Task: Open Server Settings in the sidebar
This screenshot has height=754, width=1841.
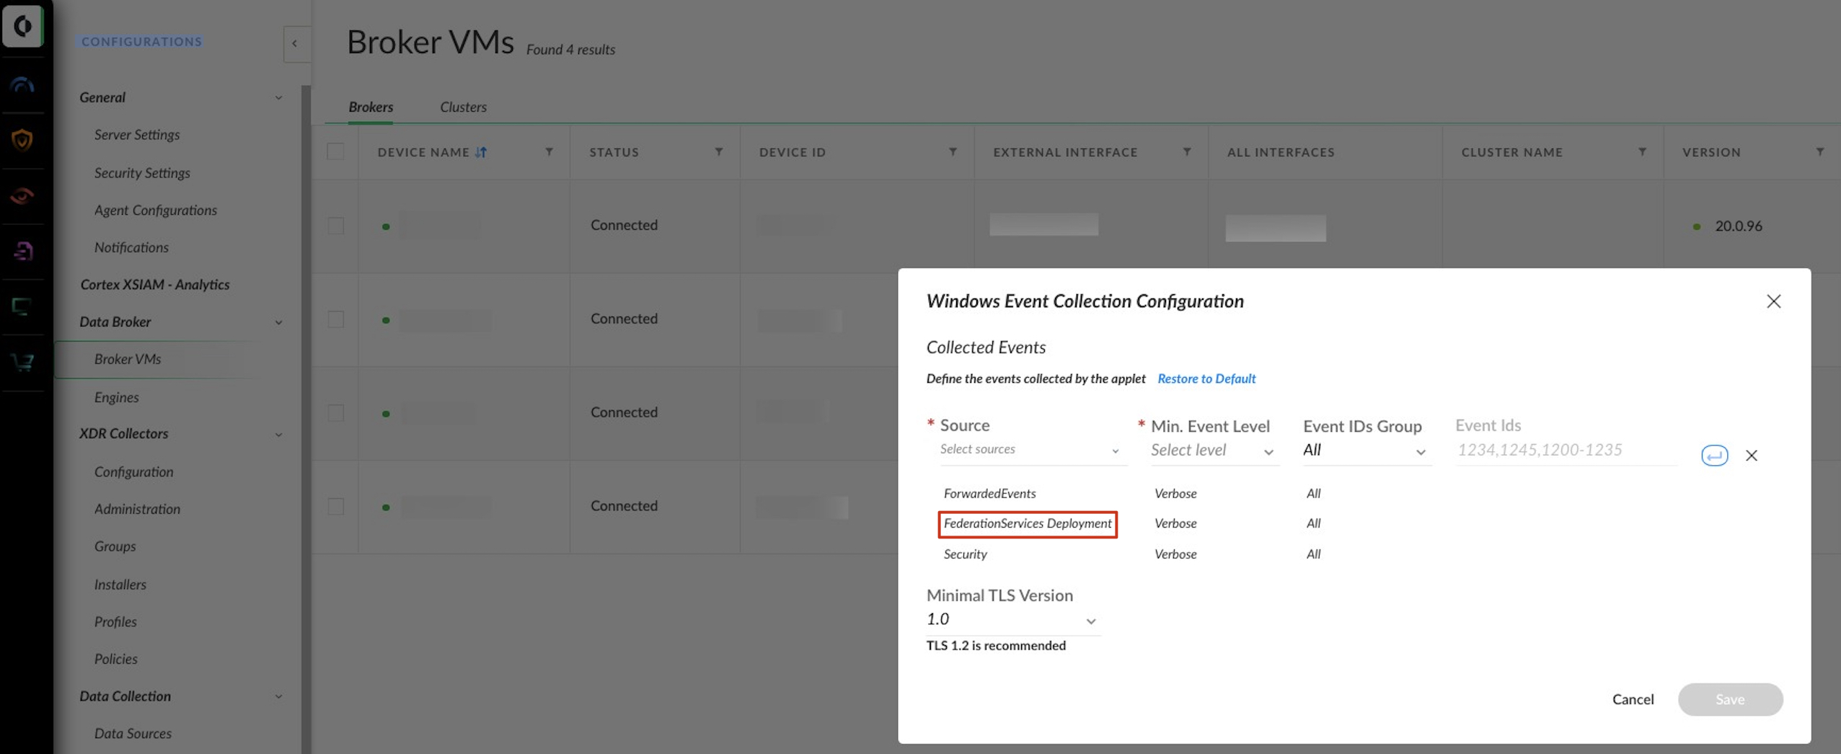Action: coord(137,135)
